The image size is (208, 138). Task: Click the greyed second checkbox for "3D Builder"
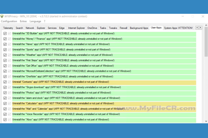click(x=9, y=34)
